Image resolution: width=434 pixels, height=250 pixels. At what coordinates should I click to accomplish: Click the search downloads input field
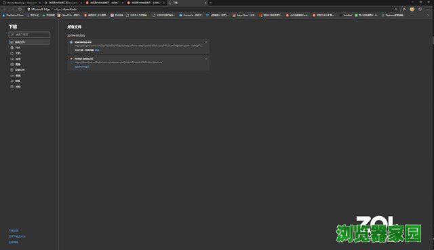[29, 35]
